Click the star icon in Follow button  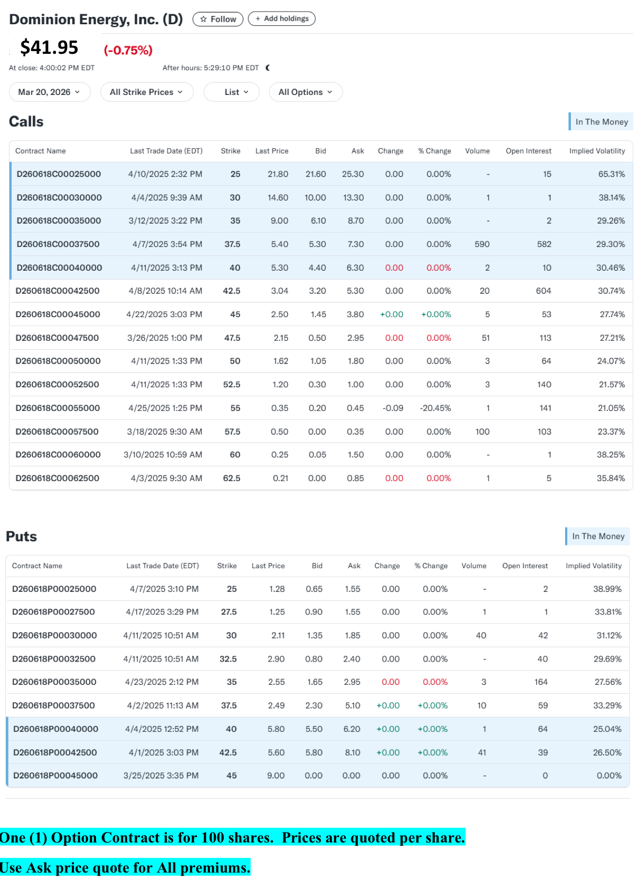tap(204, 19)
